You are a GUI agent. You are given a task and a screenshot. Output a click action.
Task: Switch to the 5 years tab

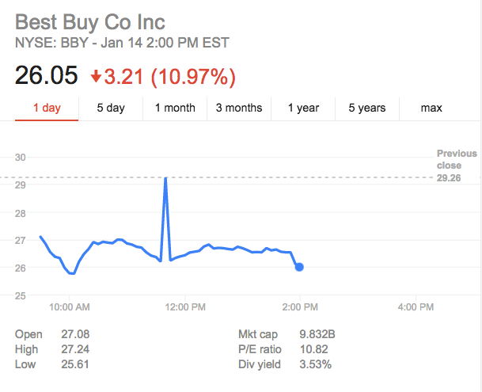[367, 108]
